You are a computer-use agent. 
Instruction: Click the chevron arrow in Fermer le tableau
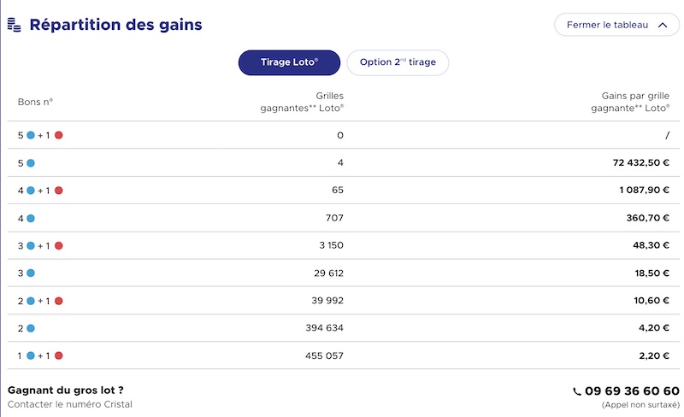pos(662,25)
